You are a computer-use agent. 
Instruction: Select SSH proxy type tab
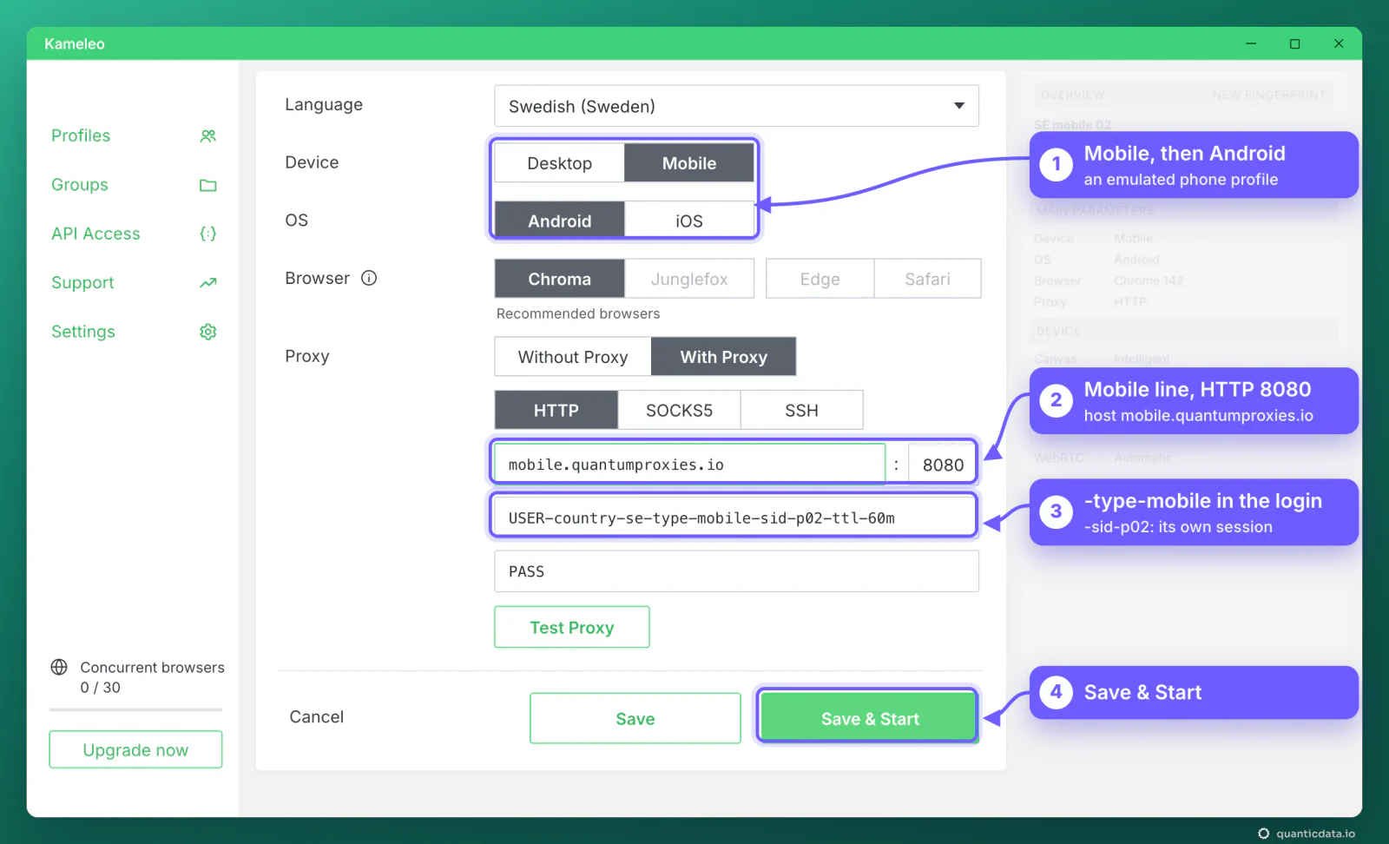click(x=801, y=410)
